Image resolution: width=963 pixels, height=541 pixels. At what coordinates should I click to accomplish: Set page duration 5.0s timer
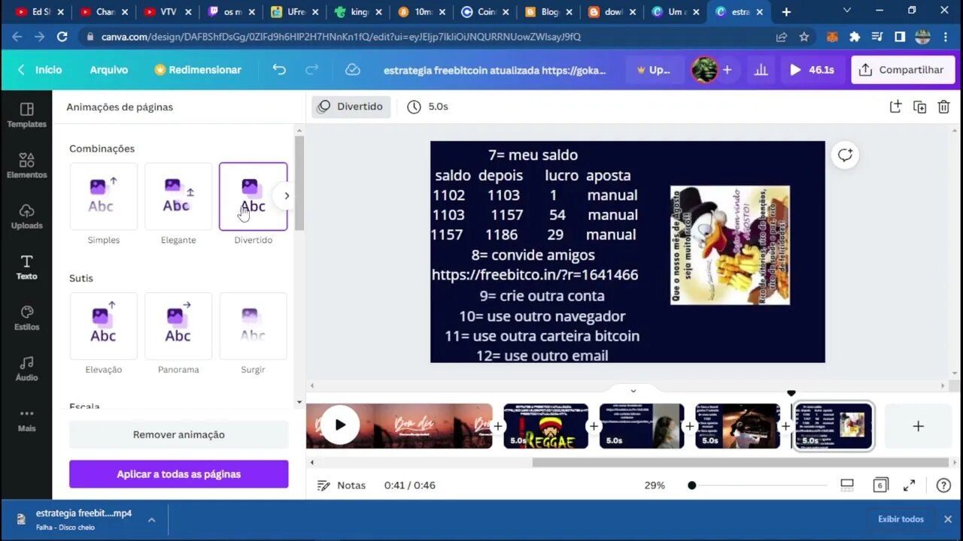(428, 107)
